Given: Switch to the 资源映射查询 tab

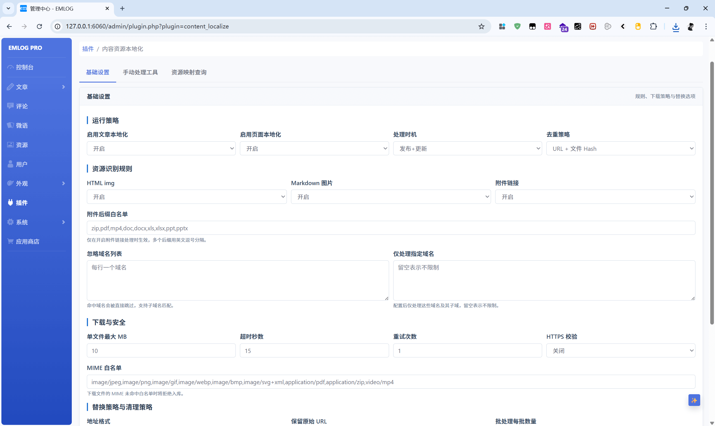Looking at the screenshot, I should [x=189, y=72].
